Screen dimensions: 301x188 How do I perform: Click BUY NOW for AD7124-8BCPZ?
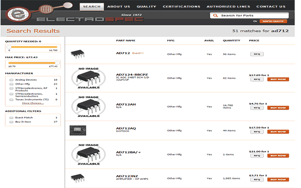[278, 79]
